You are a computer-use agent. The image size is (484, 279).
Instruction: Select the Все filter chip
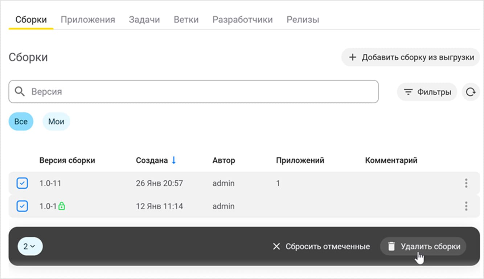coord(21,122)
